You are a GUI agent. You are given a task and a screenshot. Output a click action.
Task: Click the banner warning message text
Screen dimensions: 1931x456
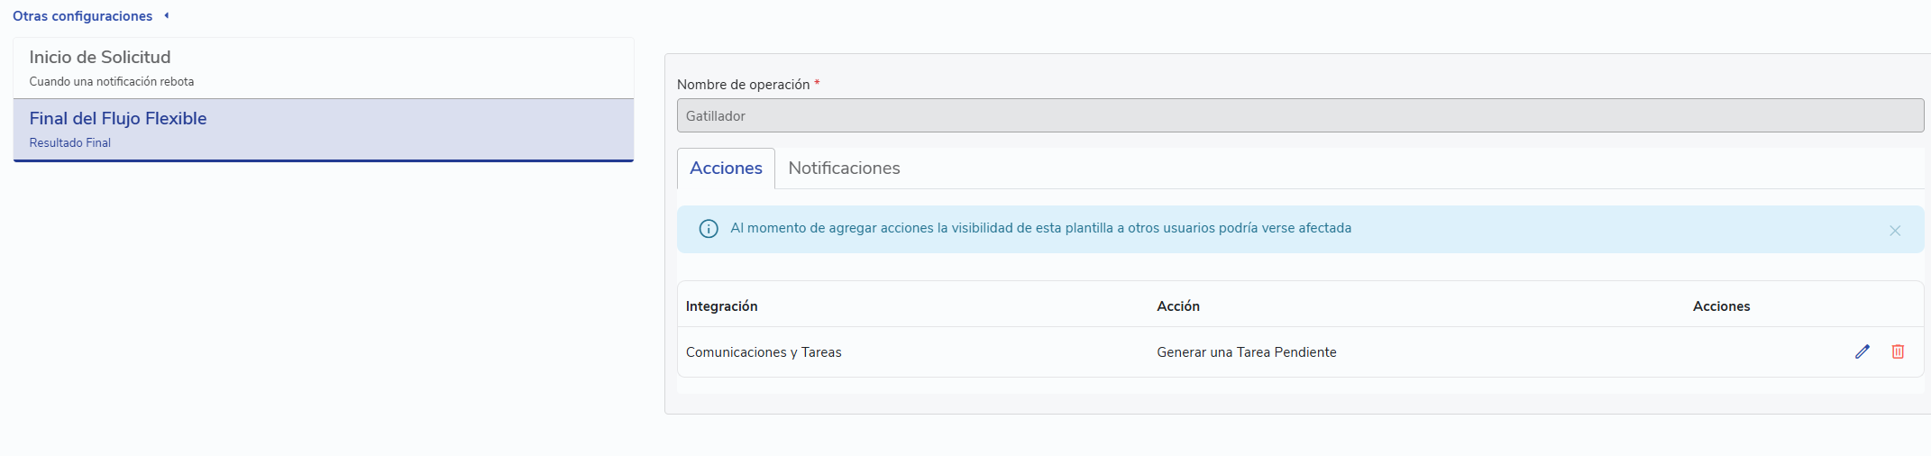(x=1040, y=228)
